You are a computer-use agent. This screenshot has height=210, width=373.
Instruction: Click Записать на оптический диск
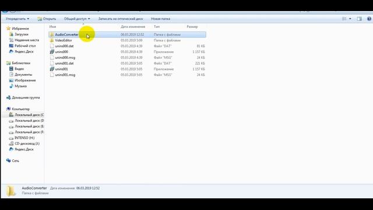coord(121,19)
